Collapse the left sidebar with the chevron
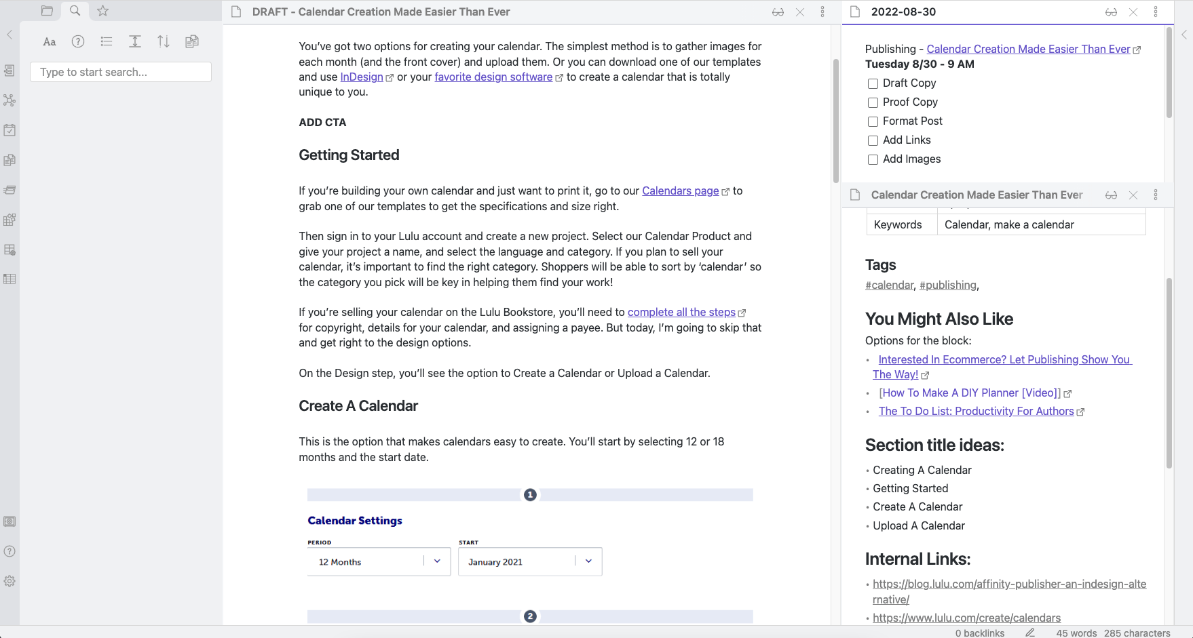Image resolution: width=1193 pixels, height=638 pixels. click(x=9, y=35)
